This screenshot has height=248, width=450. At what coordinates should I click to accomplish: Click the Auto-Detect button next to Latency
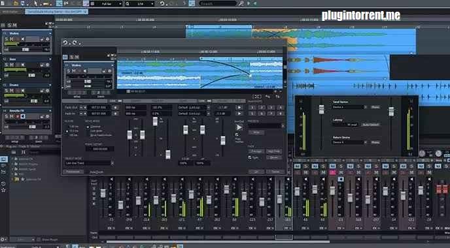pos(370,125)
